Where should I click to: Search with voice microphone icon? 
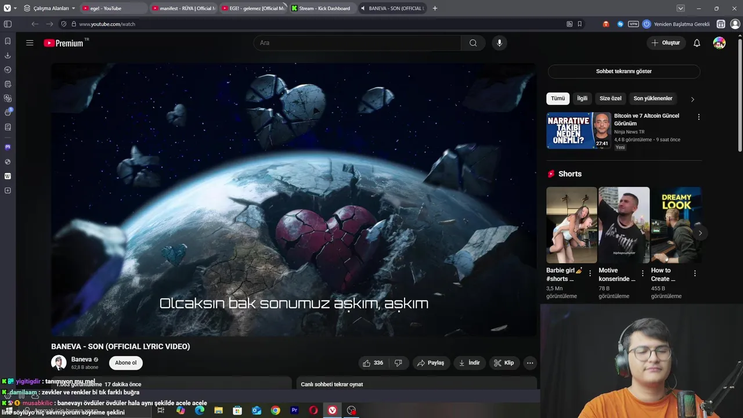click(x=499, y=43)
